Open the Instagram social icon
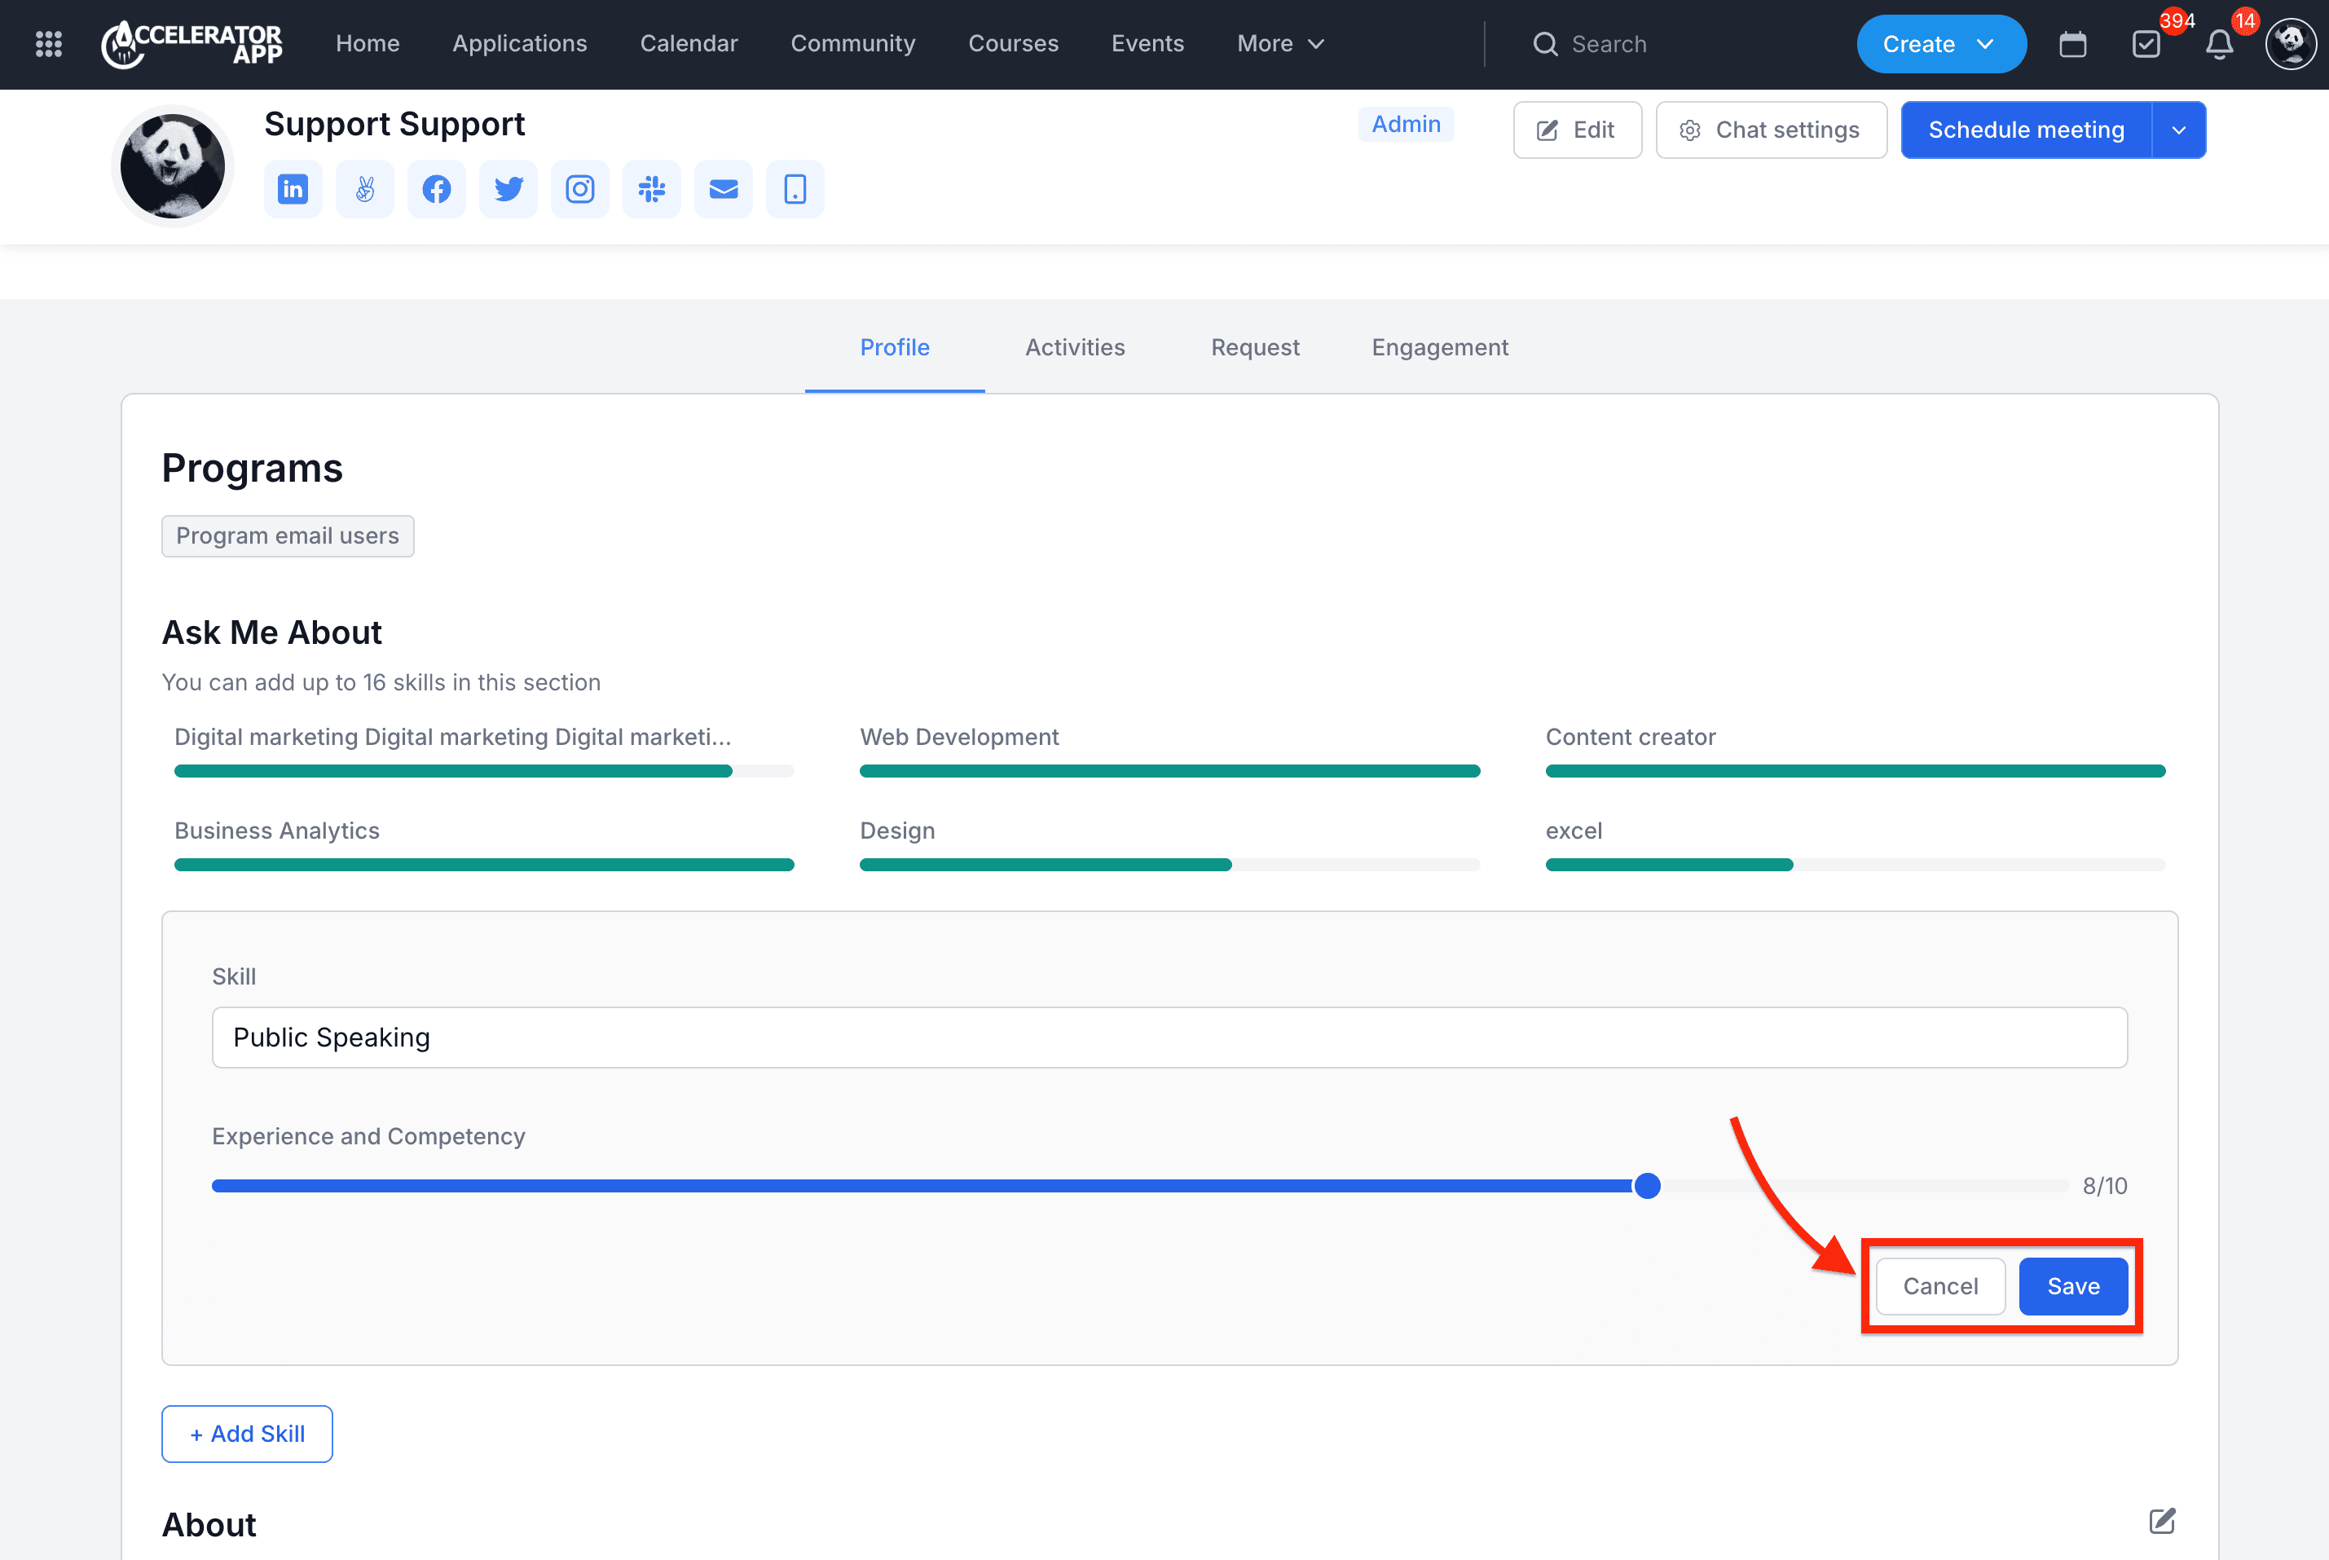The width and height of the screenshot is (2329, 1560). pos(579,189)
